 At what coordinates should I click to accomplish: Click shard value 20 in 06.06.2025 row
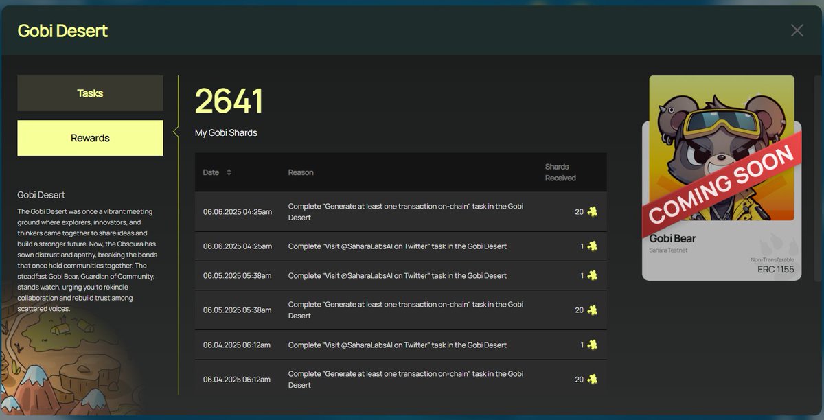pyautogui.click(x=579, y=211)
